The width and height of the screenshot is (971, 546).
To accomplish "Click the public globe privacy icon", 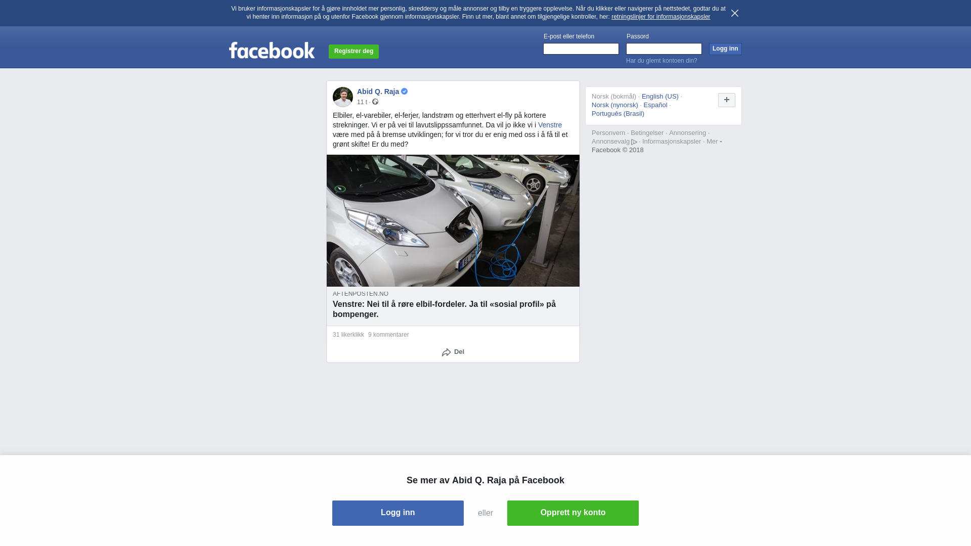I will (375, 102).
